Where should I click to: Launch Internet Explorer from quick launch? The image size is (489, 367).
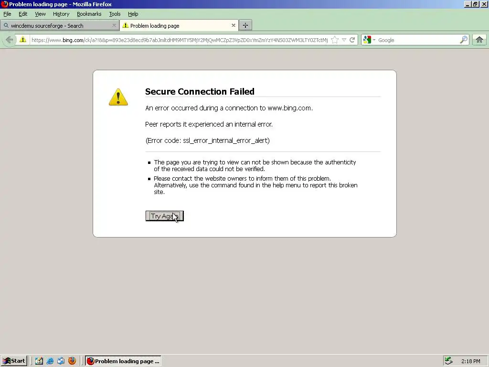tap(50, 361)
